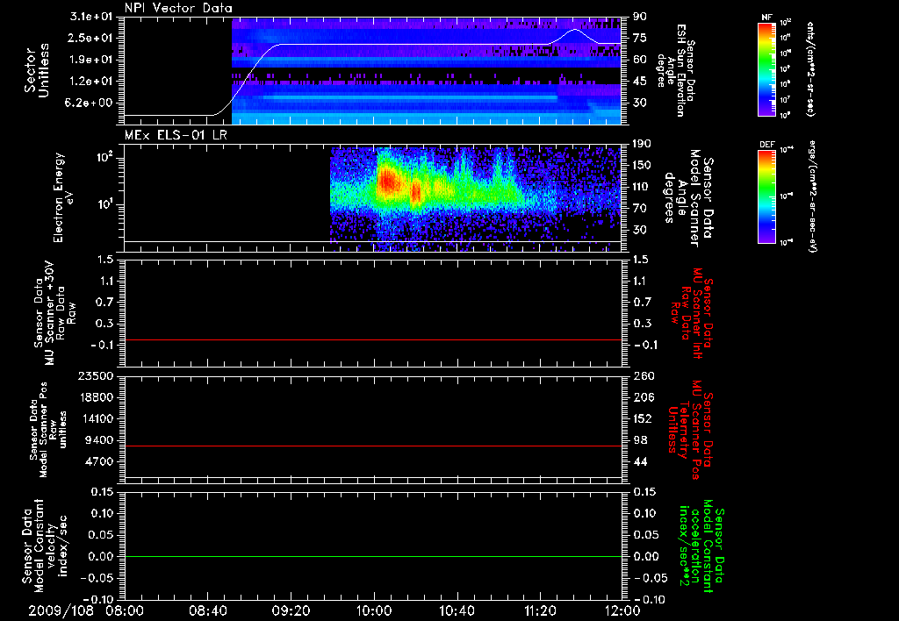Click the 90 value on the sun elevation axis
This screenshot has width=899, height=621.
point(639,17)
